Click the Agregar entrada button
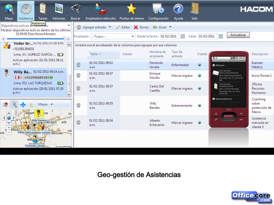274x205 pixels. tap(92, 27)
